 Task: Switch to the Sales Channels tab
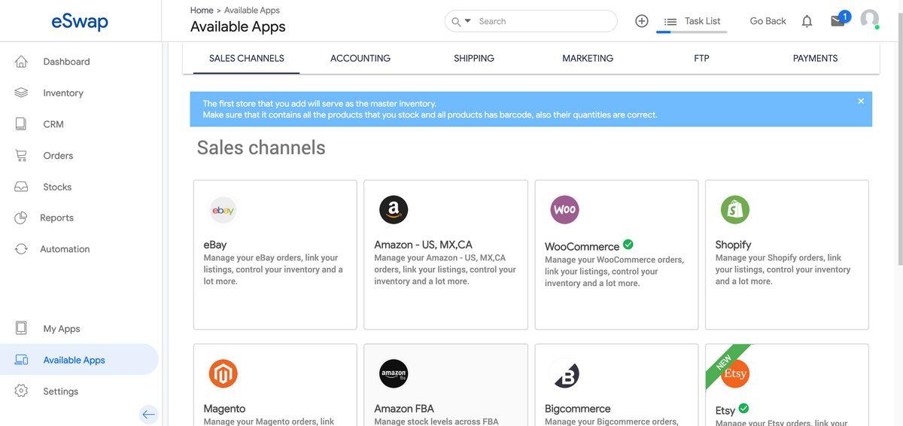[x=247, y=58]
